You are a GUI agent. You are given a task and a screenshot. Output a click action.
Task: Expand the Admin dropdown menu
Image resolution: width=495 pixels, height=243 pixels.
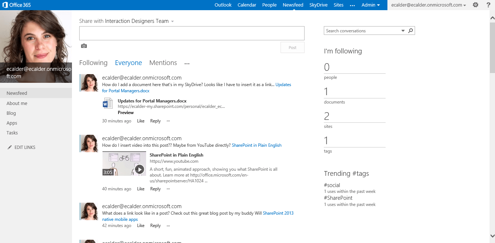point(371,5)
